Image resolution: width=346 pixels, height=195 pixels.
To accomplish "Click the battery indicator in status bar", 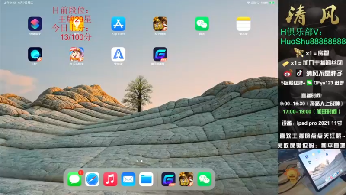I will click(272, 3).
